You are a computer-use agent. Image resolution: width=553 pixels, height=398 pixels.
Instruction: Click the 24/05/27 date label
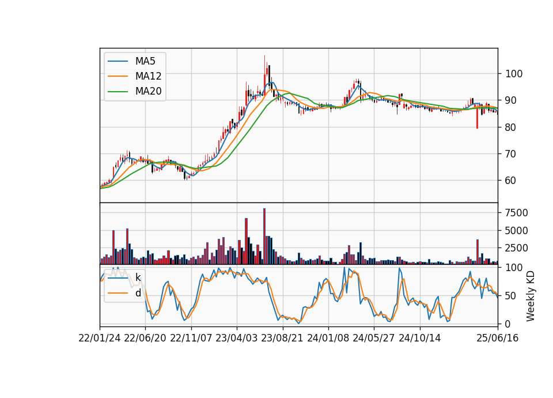tap(374, 338)
